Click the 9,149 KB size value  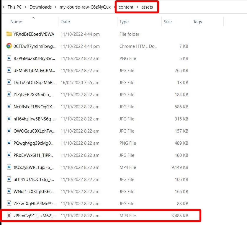click(180, 167)
